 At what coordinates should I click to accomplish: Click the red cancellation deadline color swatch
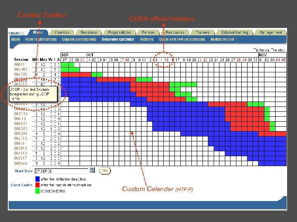38,185
